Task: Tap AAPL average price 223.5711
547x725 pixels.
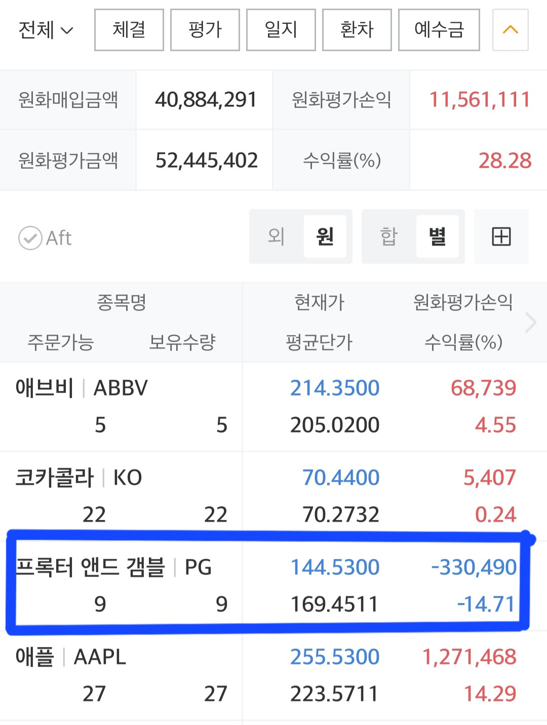Action: [x=334, y=694]
